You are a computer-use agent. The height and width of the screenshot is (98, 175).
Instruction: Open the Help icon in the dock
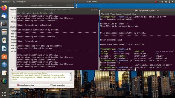(x=4, y=65)
